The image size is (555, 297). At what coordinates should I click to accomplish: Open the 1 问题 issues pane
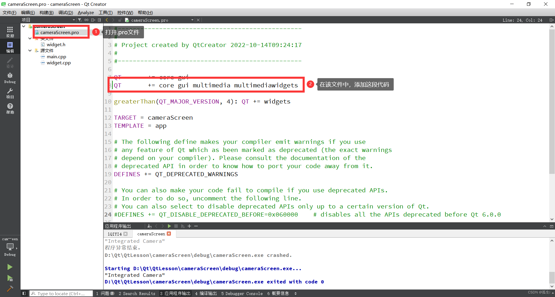pyautogui.click(x=105, y=294)
